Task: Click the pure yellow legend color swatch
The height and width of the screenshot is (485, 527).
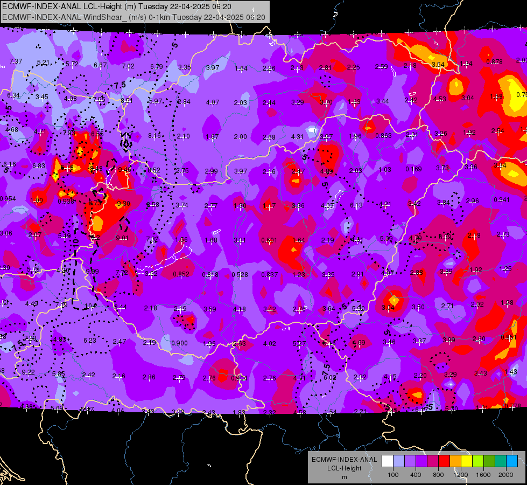Action: [467, 461]
